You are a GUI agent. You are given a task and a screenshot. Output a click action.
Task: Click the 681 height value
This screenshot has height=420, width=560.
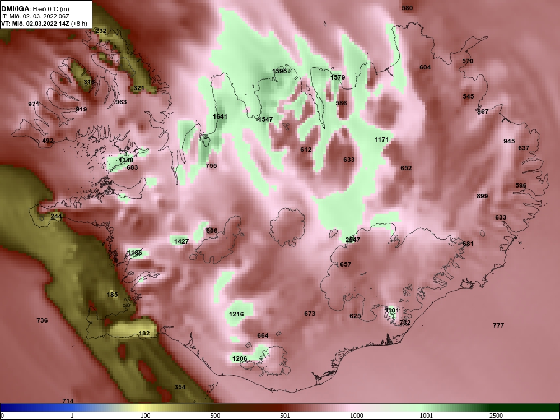tap(468, 244)
